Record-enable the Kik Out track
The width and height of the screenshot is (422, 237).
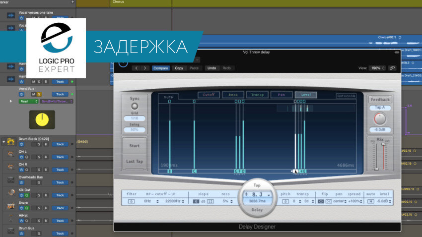click(46, 195)
